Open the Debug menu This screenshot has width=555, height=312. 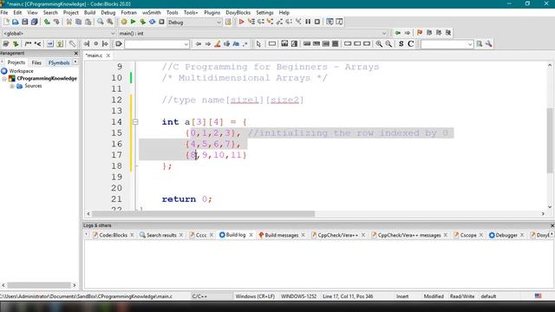[108, 12]
